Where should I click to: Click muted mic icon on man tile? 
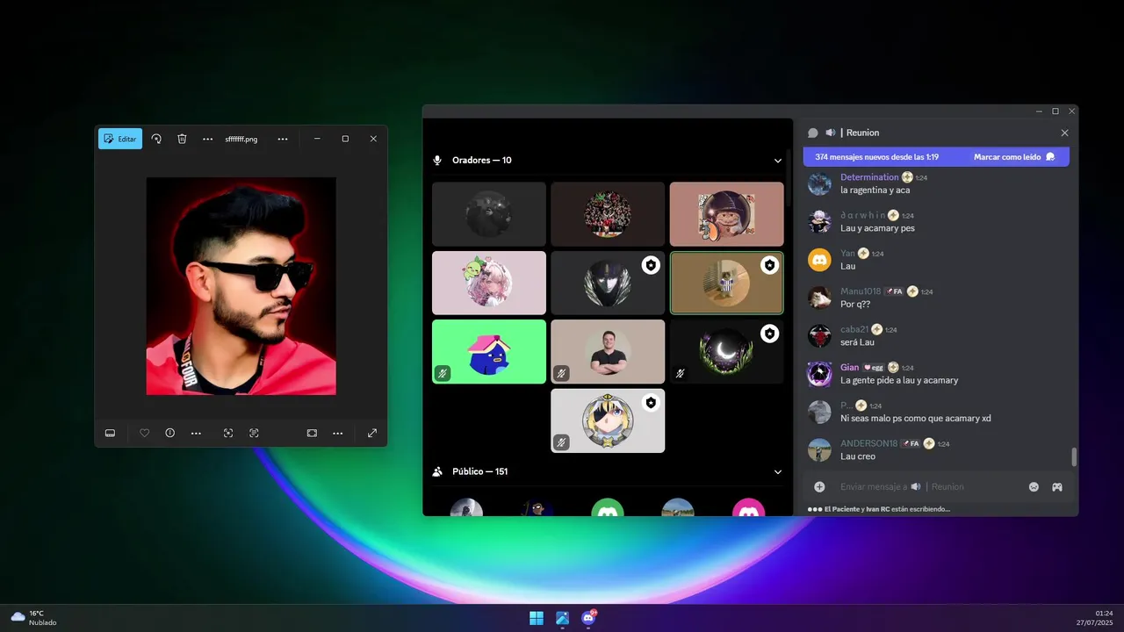point(561,373)
